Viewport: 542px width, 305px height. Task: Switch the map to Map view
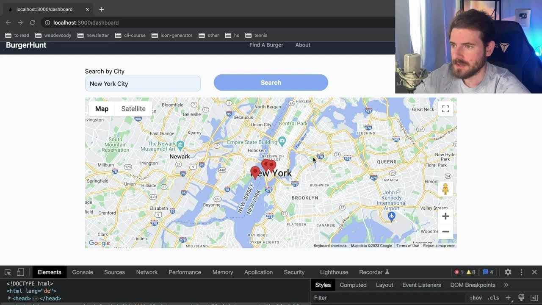102,109
